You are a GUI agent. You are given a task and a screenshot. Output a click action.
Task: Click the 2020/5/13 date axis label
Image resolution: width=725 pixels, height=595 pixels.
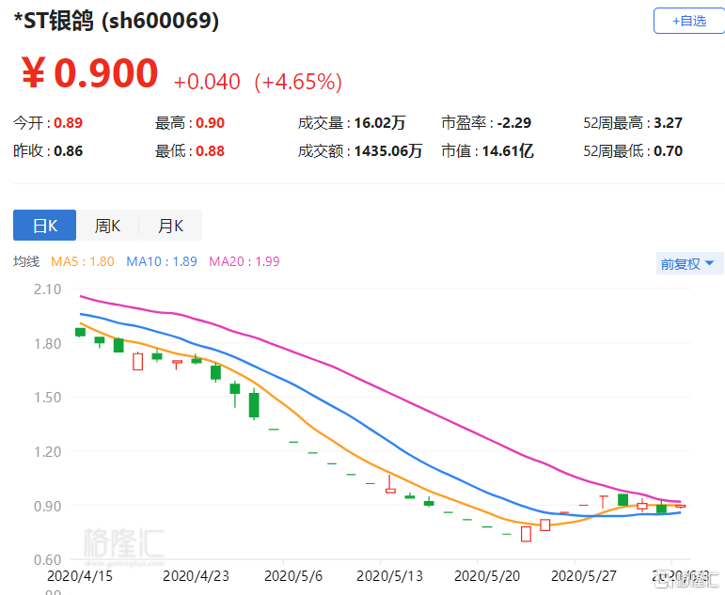[389, 576]
